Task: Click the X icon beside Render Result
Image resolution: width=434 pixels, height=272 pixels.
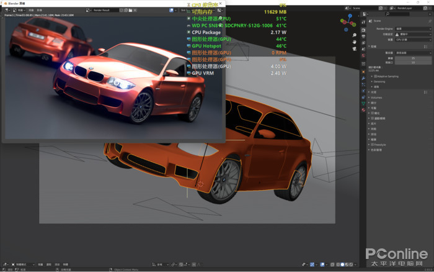Action: click(x=135, y=11)
